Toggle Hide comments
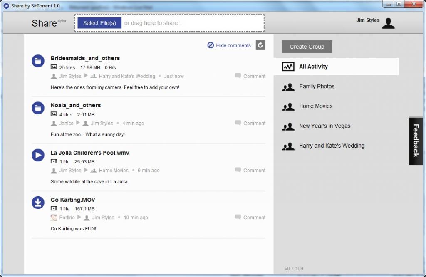The image size is (426, 277). click(x=229, y=45)
